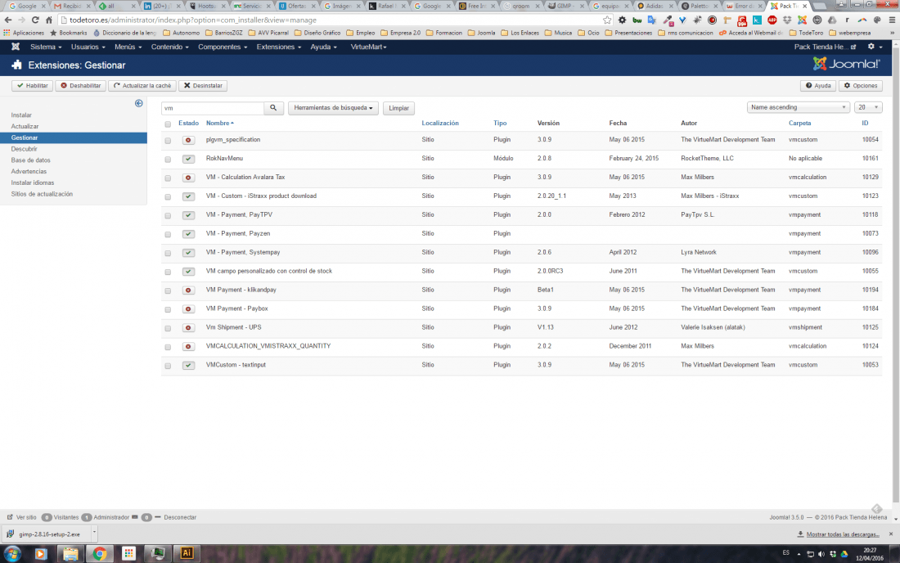The width and height of the screenshot is (900, 563).
Task: Toggle status icon for plgvm_specification
Action: (188, 140)
